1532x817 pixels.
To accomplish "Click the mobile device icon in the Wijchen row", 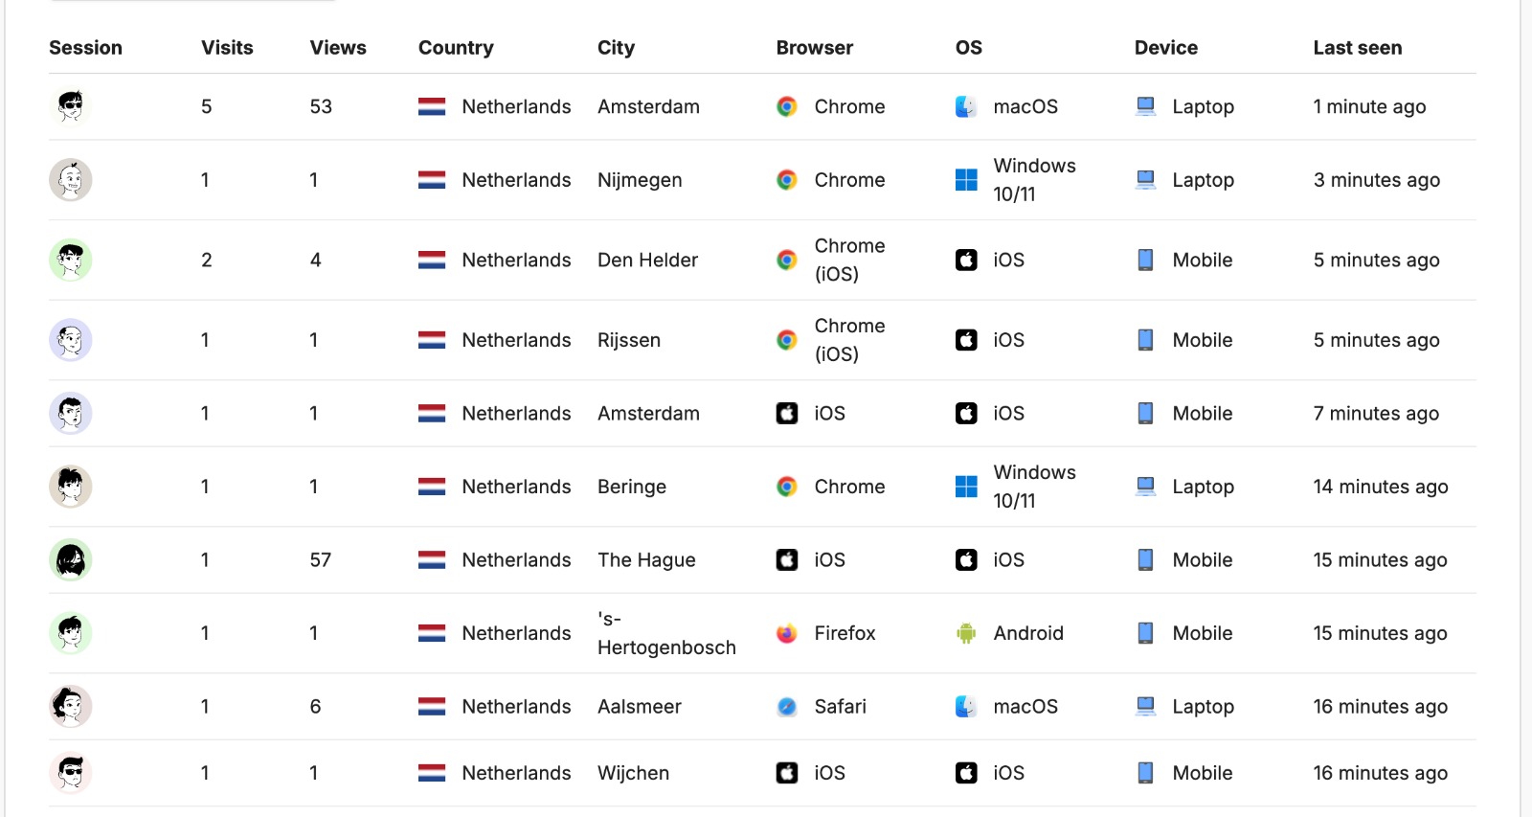I will (x=1145, y=772).
